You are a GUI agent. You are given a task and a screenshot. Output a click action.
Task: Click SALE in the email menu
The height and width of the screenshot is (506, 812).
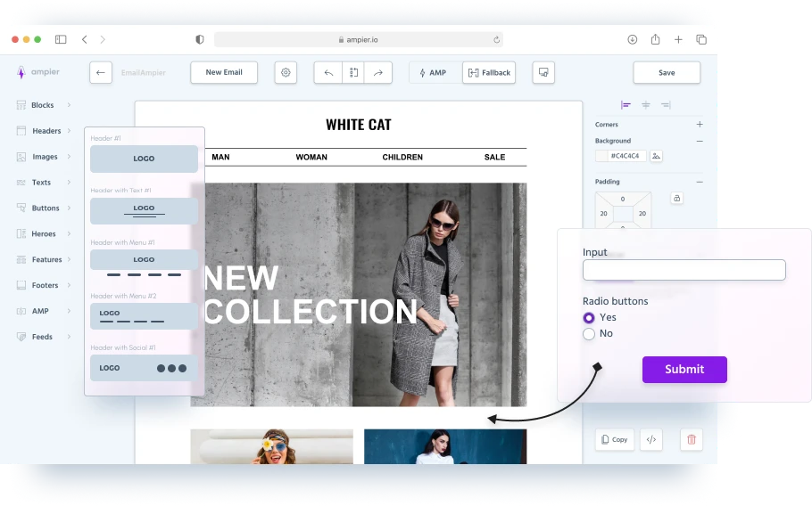point(494,157)
